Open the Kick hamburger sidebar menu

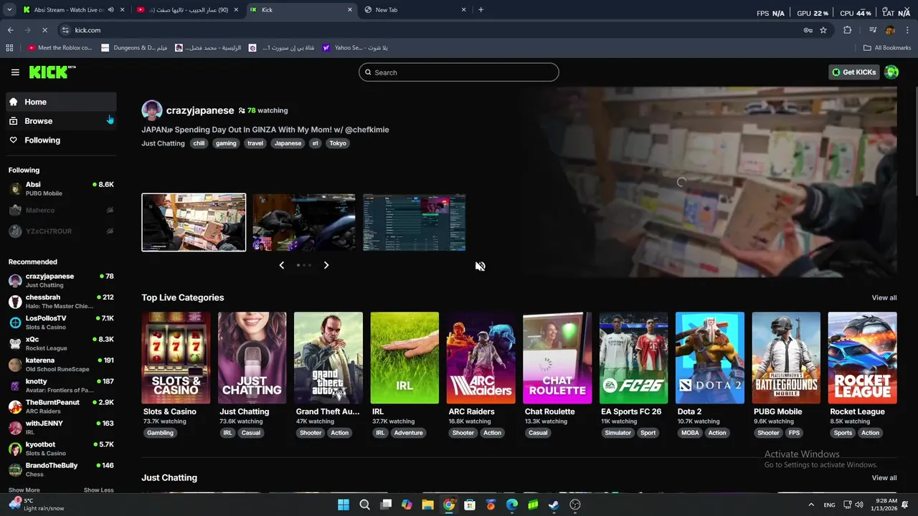[x=15, y=72]
